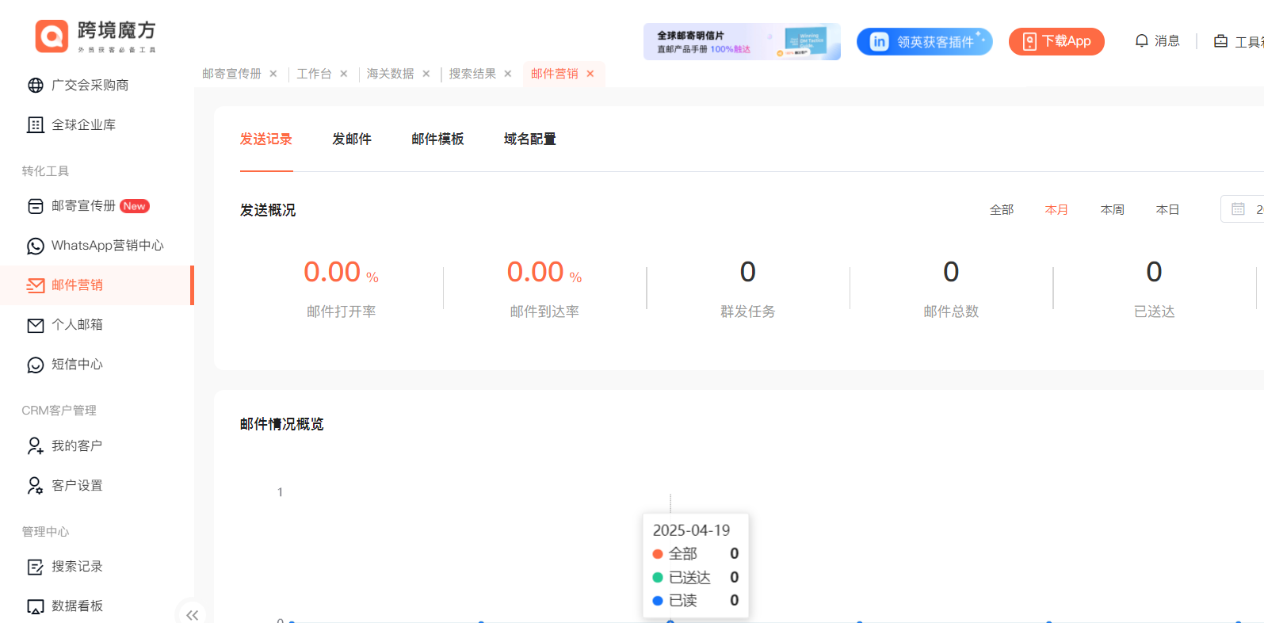Open 短信中心 chat icon
Viewport: 1264px width, 623px height.
point(36,365)
